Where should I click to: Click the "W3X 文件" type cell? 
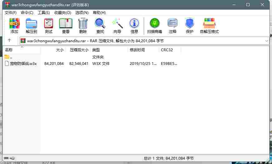[x=101, y=64]
